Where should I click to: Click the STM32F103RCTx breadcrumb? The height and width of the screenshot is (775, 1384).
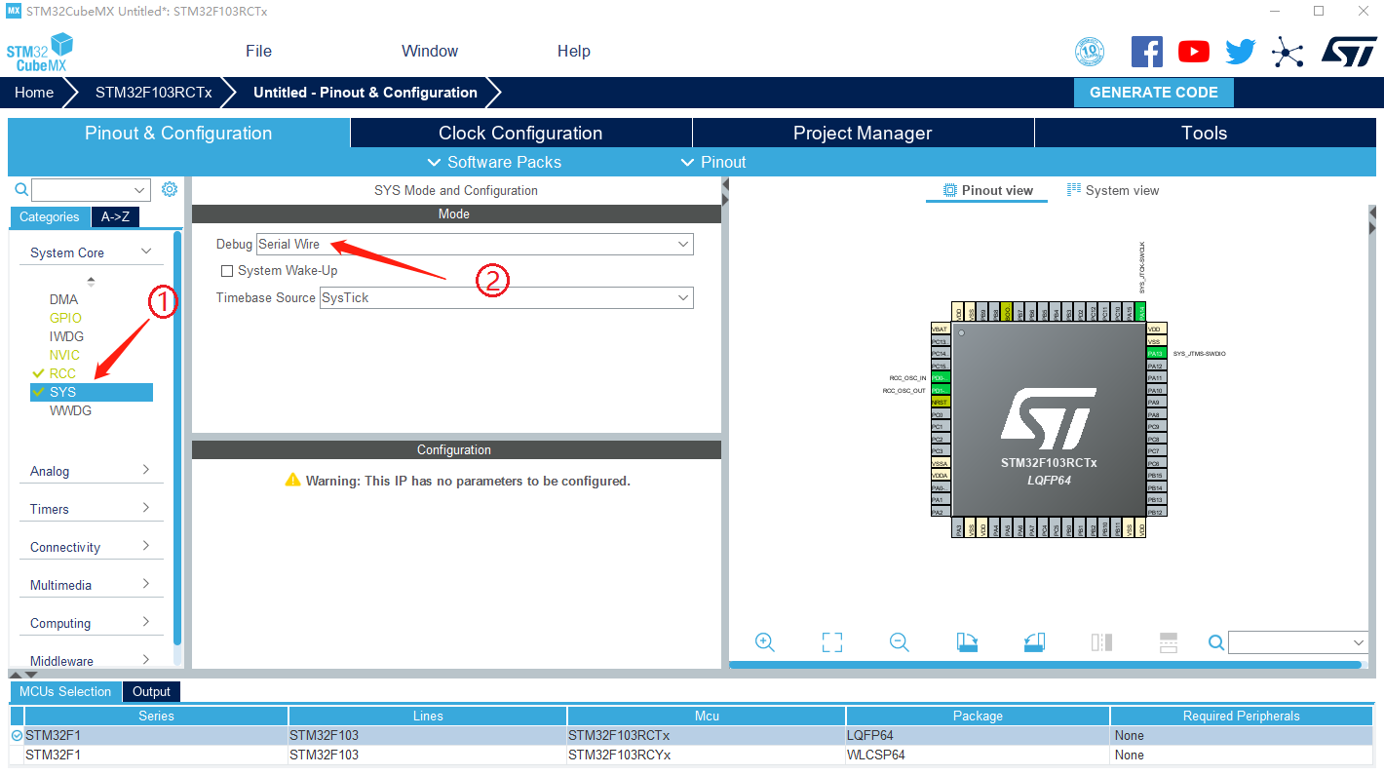153,93
